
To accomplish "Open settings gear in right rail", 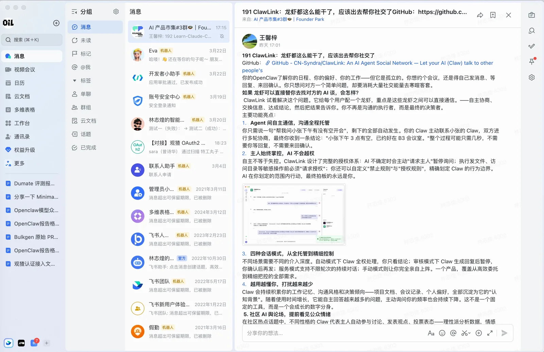I will 532,77.
